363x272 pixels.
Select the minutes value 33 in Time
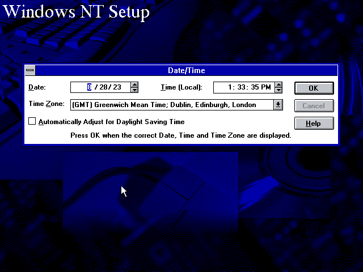pos(241,87)
